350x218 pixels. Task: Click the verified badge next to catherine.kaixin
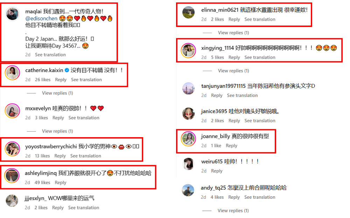67,70
